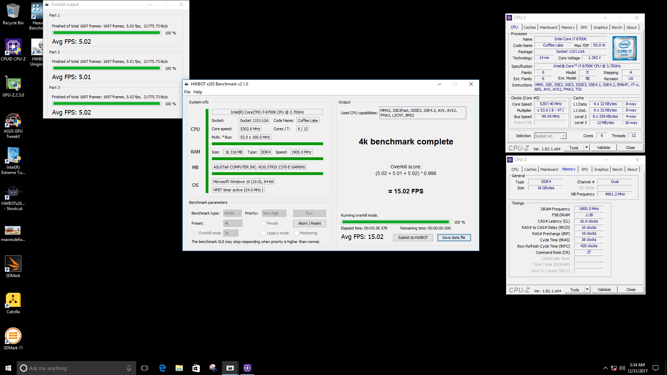Image resolution: width=667 pixels, height=375 pixels.
Task: Open the File menu in HWBOT x265
Action: 187,92
